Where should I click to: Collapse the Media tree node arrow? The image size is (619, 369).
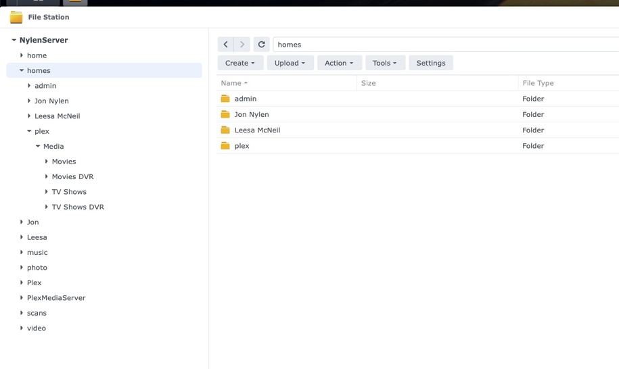tap(37, 146)
